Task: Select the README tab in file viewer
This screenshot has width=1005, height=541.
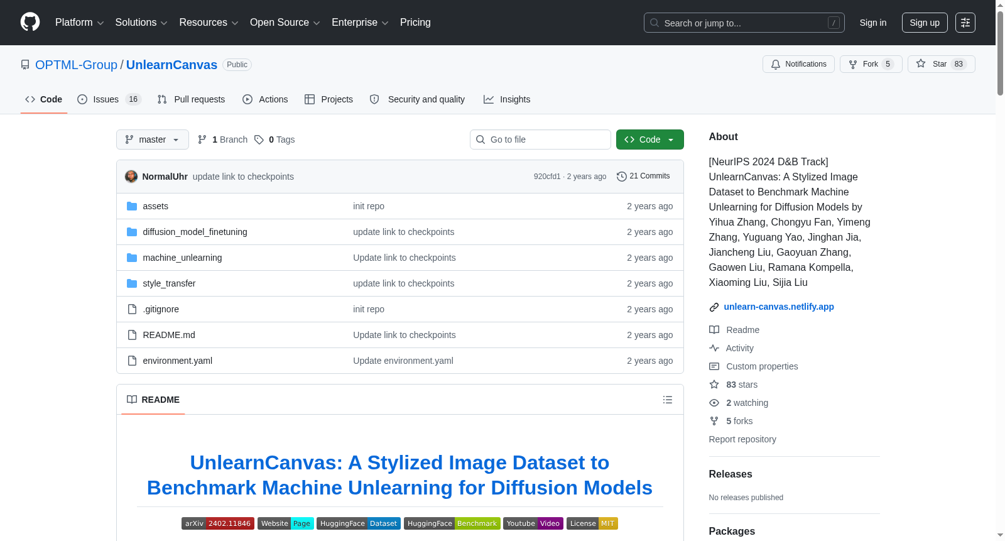Action: (x=153, y=400)
